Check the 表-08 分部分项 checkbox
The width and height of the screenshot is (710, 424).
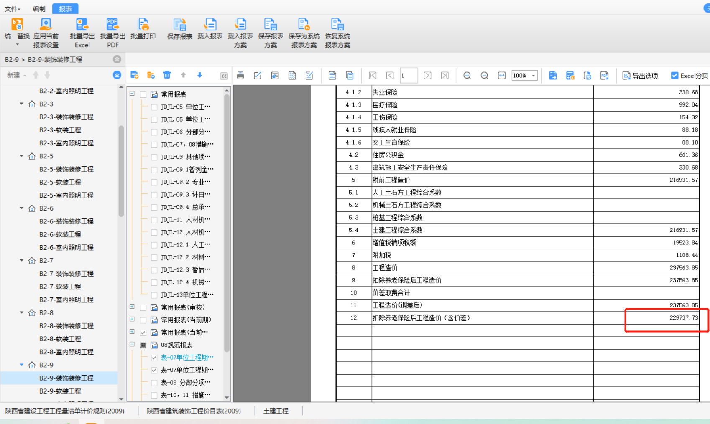(x=154, y=383)
